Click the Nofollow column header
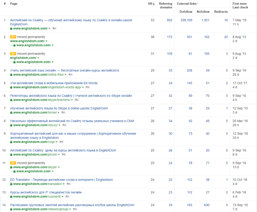The height and width of the screenshot is (212, 257). pyautogui.click(x=203, y=12)
